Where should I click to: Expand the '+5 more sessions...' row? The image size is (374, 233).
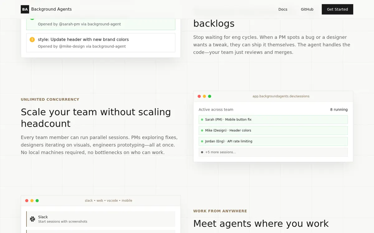point(273,152)
